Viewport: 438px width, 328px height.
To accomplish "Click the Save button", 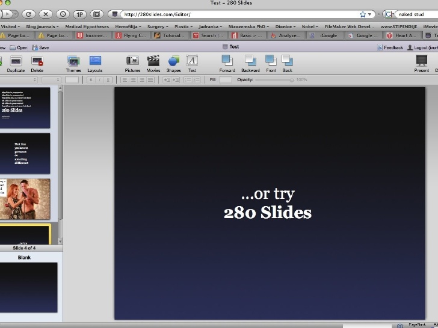I will [40, 47].
